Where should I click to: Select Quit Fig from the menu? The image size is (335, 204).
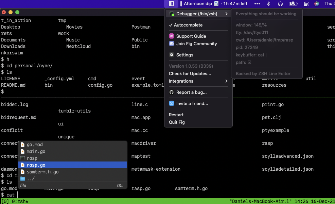[x=176, y=122]
